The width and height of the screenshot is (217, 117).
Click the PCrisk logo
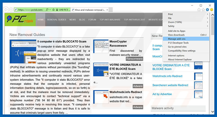20,19
